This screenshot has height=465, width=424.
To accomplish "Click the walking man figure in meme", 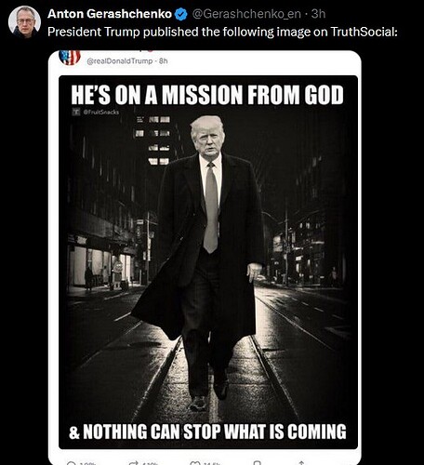I will tap(202, 263).
